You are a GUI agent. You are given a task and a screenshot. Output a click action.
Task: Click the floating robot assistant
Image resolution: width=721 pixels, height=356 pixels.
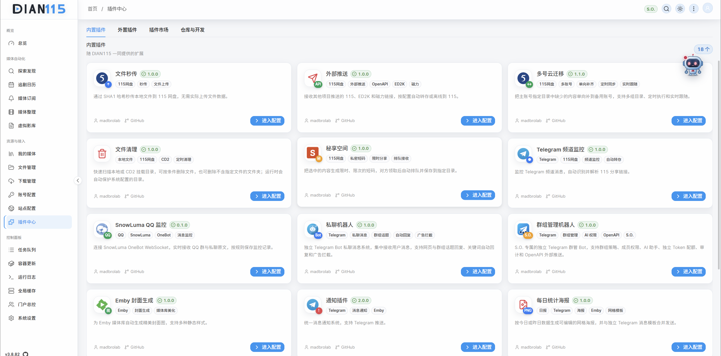click(693, 65)
